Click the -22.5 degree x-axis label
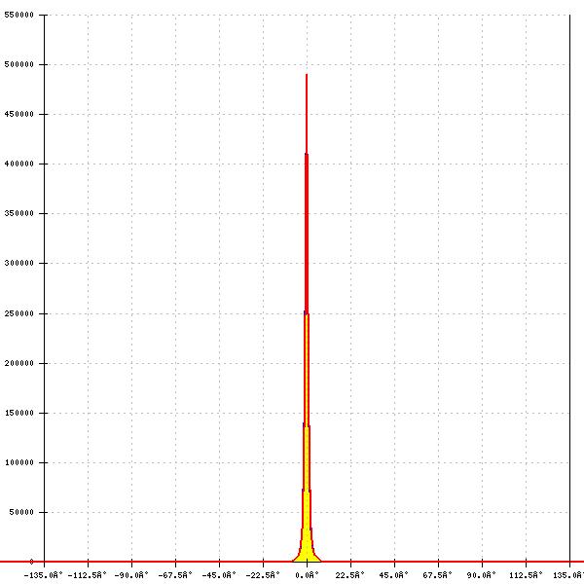The image size is (584, 584). (x=263, y=575)
